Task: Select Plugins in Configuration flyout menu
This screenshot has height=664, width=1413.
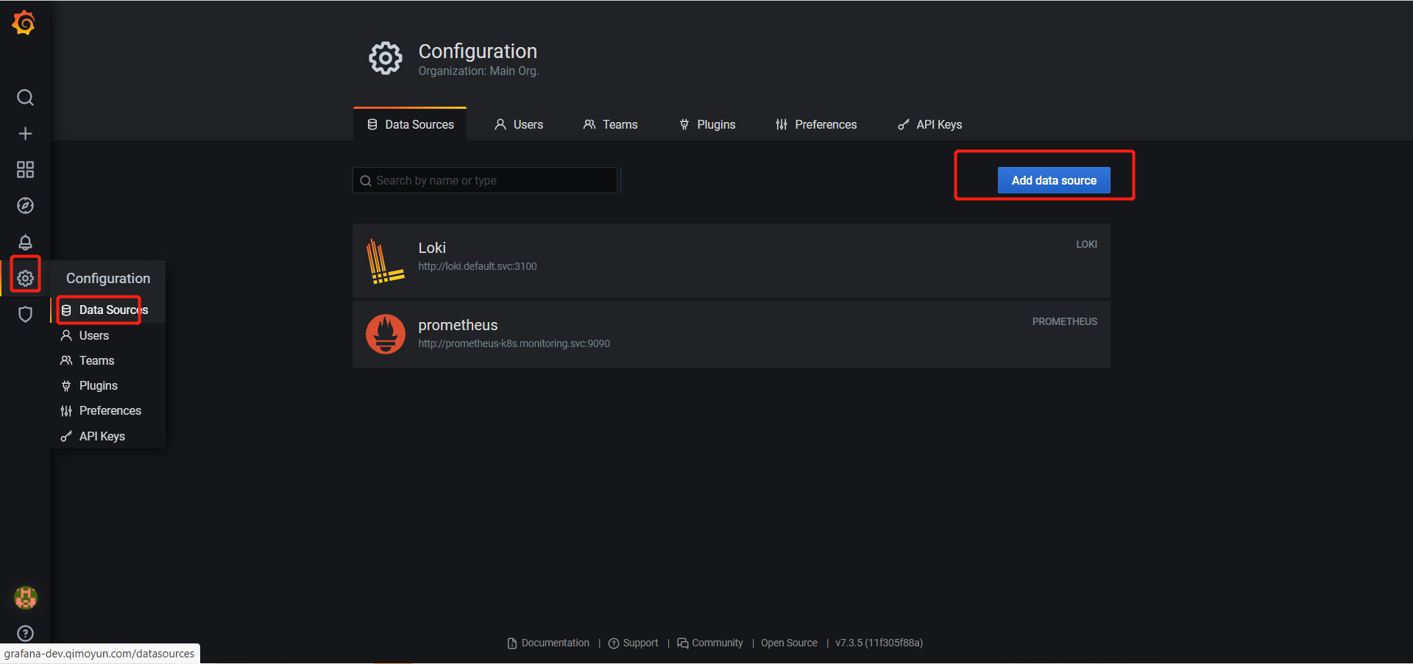Action: point(108,385)
